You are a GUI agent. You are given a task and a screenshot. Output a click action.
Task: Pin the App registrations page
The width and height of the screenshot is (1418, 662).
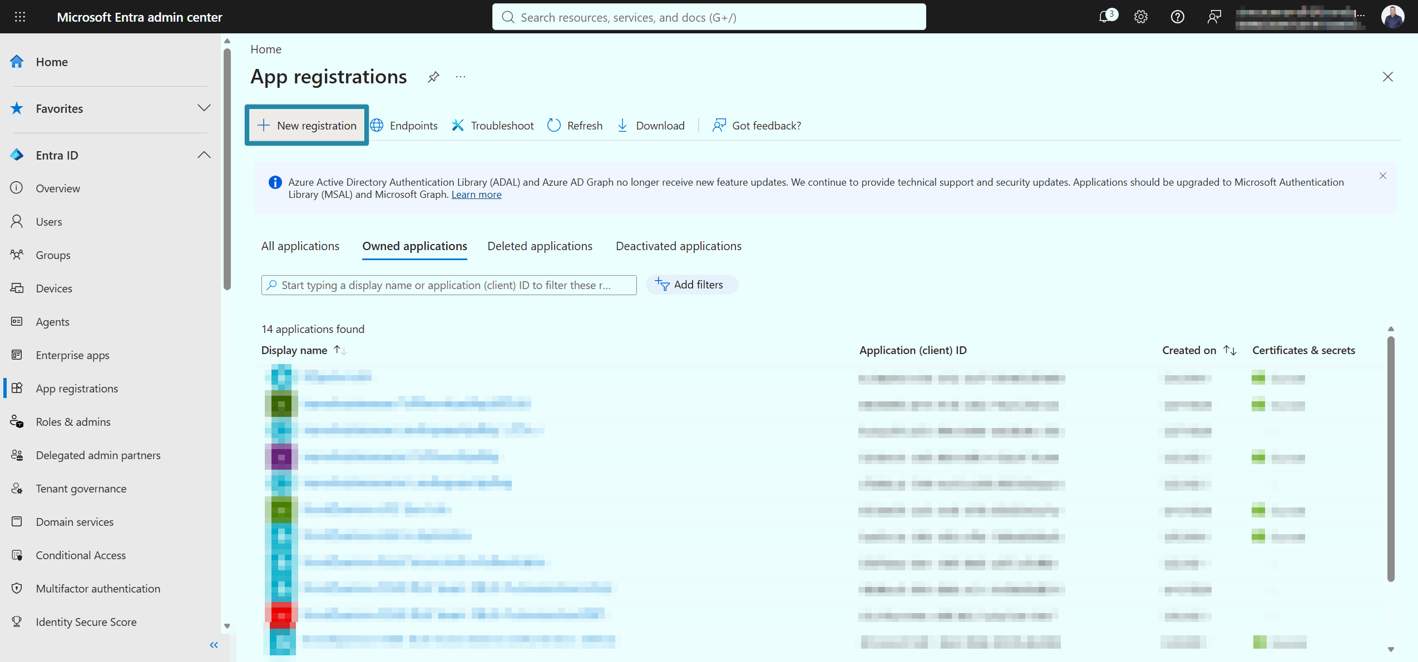(x=433, y=77)
